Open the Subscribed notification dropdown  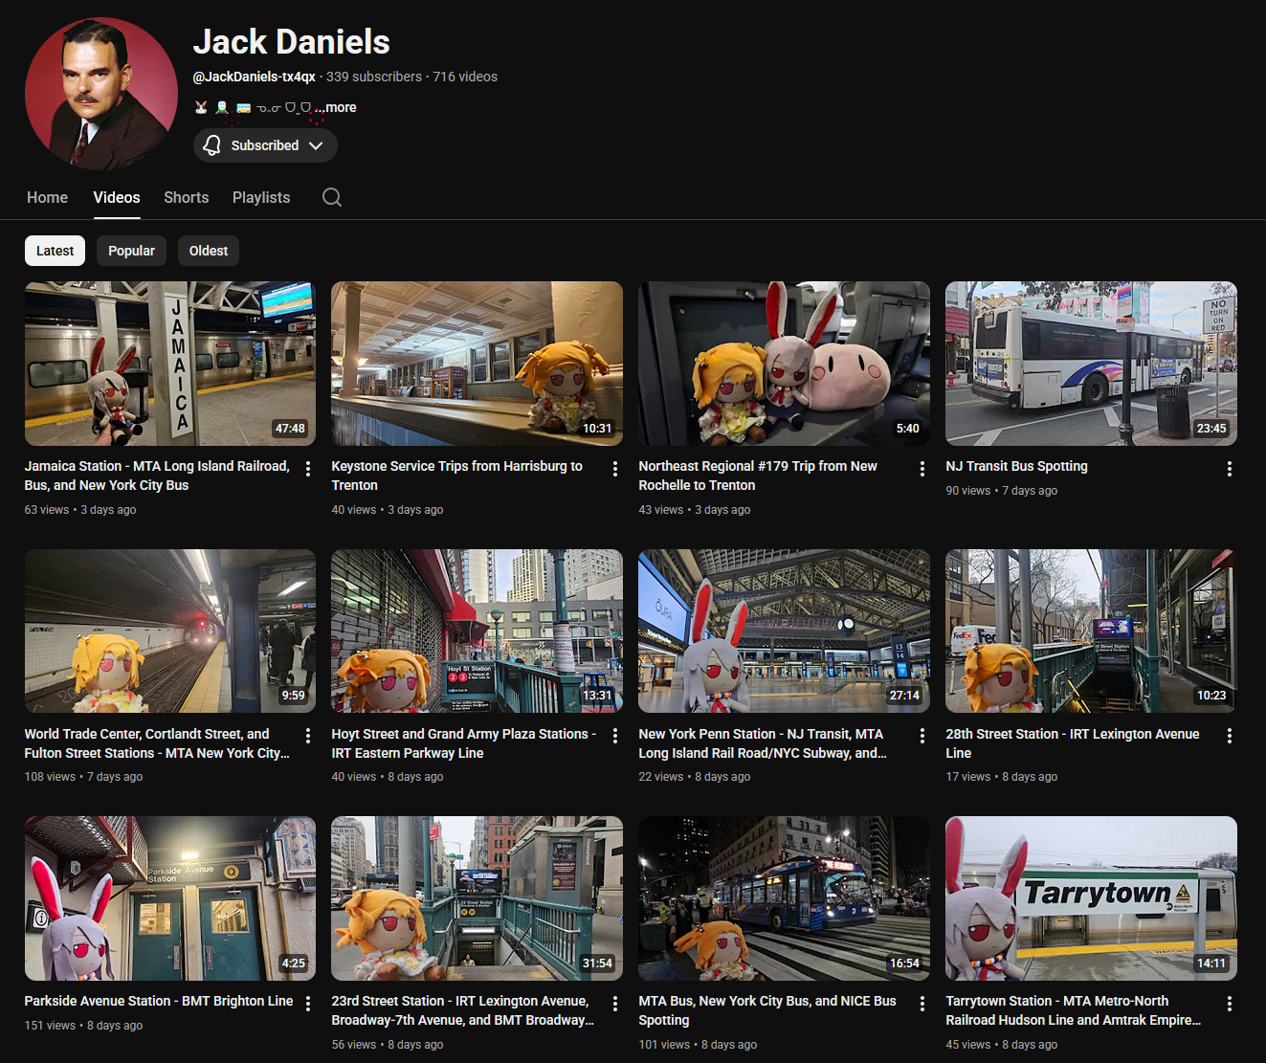coord(265,145)
